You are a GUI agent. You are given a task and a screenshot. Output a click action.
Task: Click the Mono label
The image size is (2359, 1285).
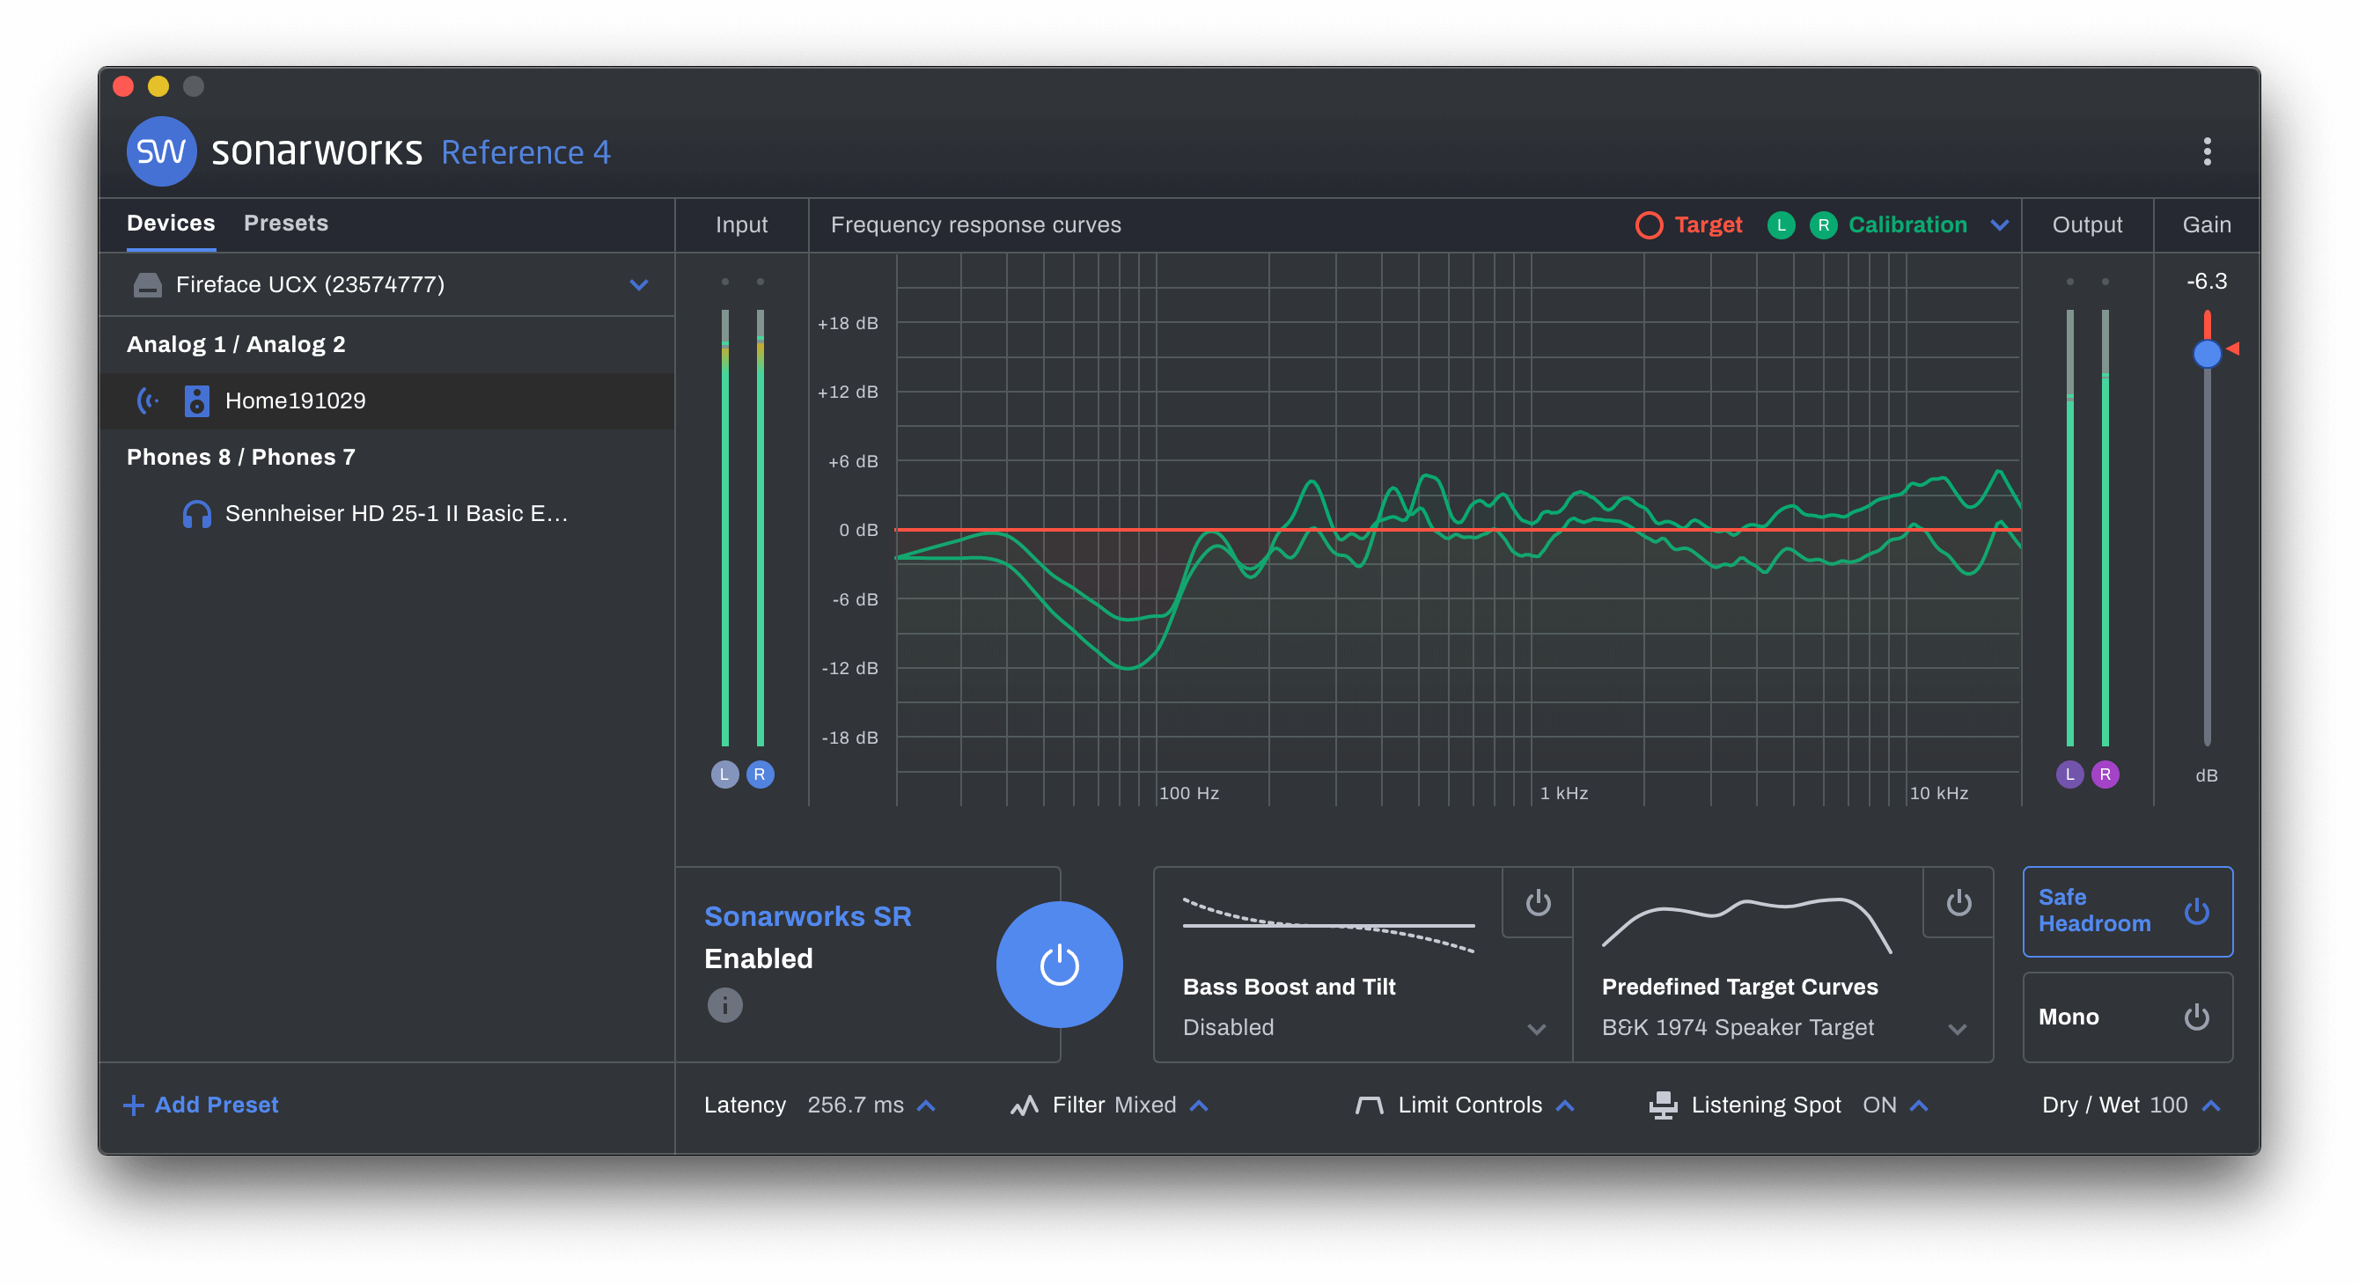(x=2068, y=1017)
